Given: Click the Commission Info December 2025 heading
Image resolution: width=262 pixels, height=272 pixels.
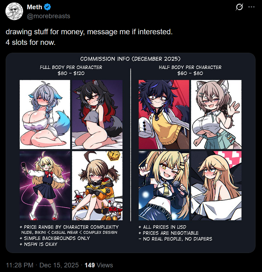Looking at the screenshot, I should click(130, 59).
